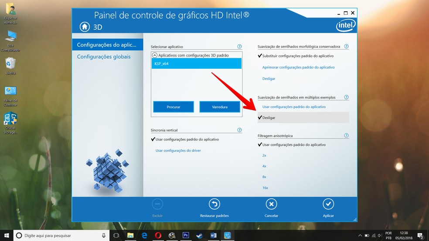This screenshot has width=429, height=241.
Task: Open File Explorer from the taskbar
Action: click(x=130, y=235)
